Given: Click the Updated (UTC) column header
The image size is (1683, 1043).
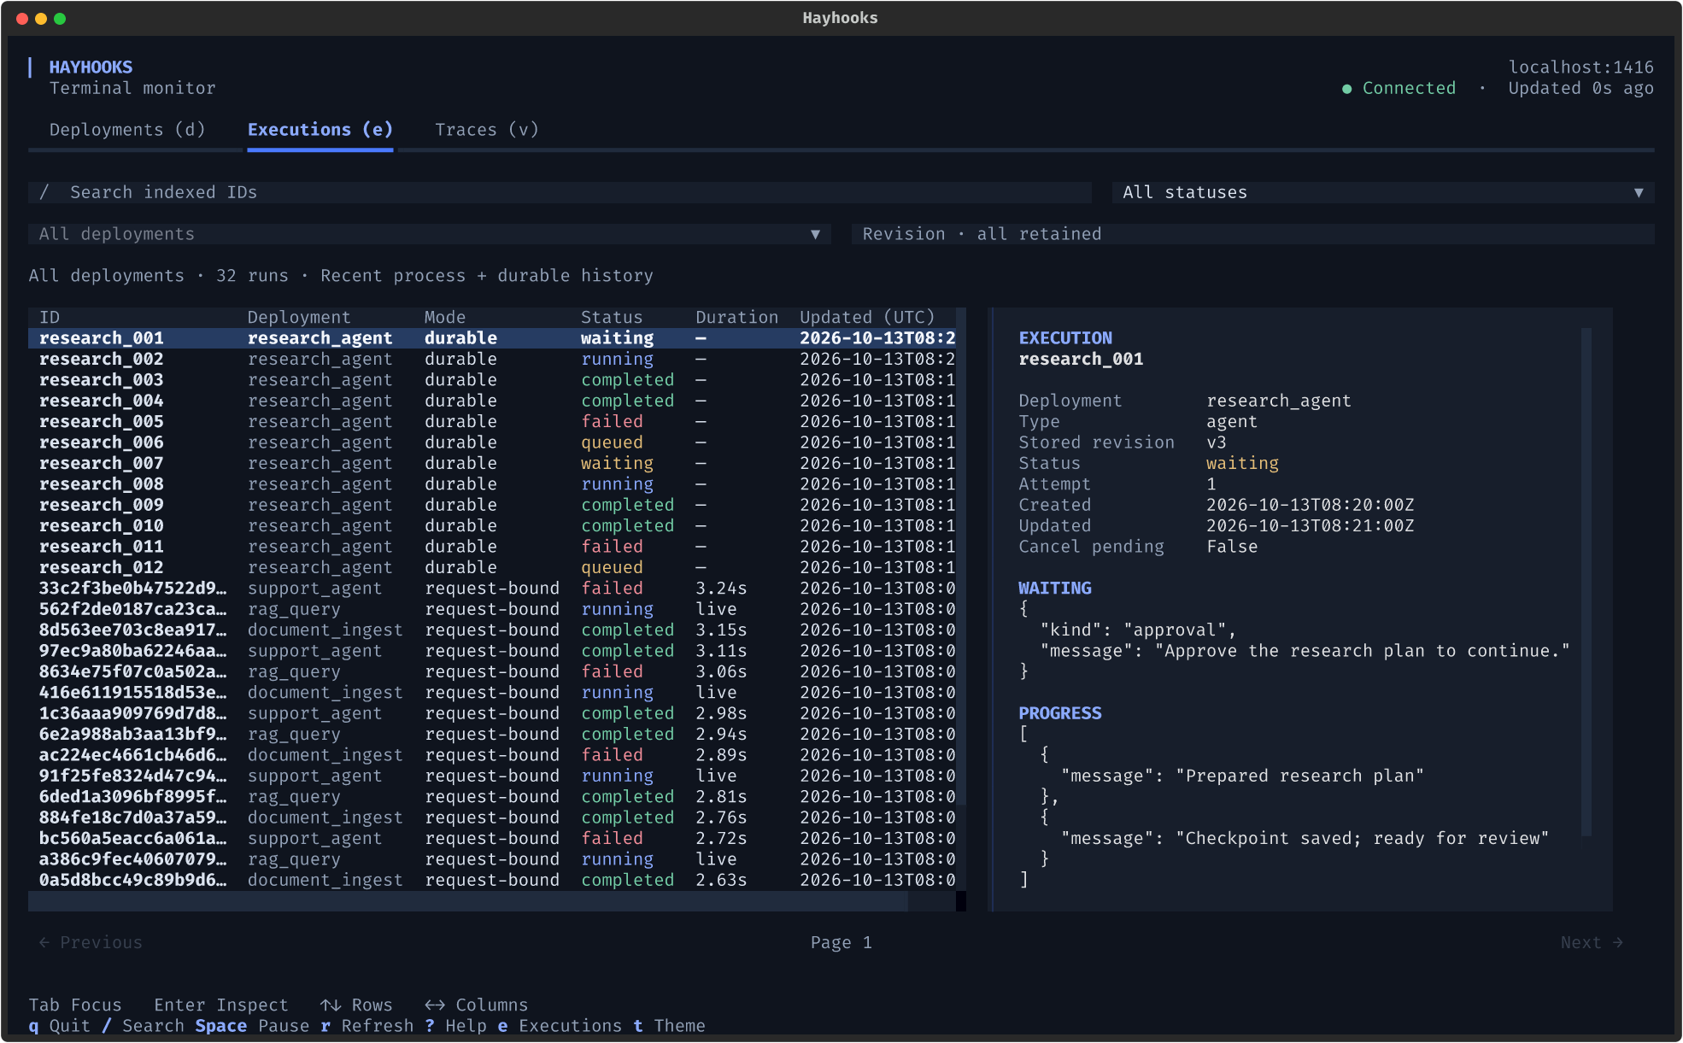Looking at the screenshot, I should (867, 318).
